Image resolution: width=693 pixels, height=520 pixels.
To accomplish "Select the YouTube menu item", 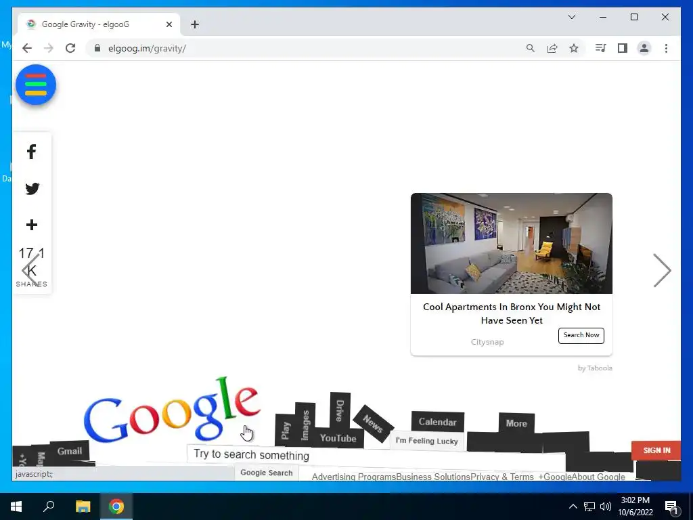I will pyautogui.click(x=338, y=438).
